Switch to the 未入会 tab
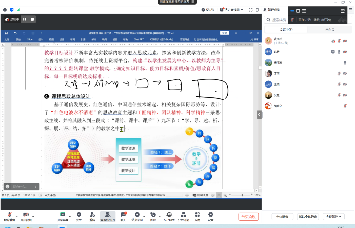The image size is (355, 228). [x=330, y=30]
